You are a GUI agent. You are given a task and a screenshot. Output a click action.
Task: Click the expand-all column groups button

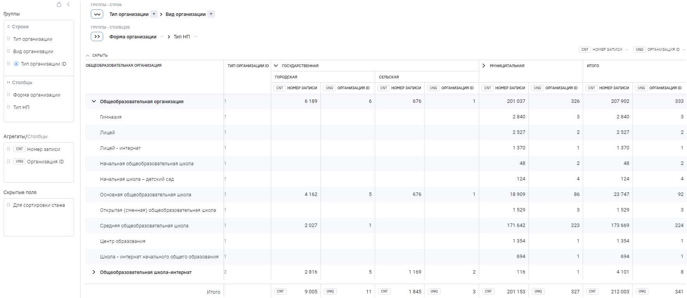pyautogui.click(x=97, y=36)
